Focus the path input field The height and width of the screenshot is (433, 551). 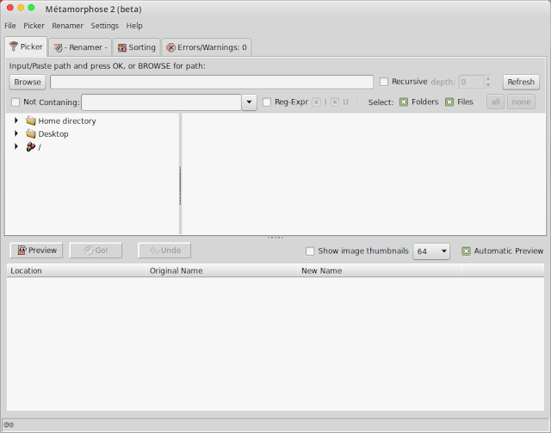pos(212,82)
